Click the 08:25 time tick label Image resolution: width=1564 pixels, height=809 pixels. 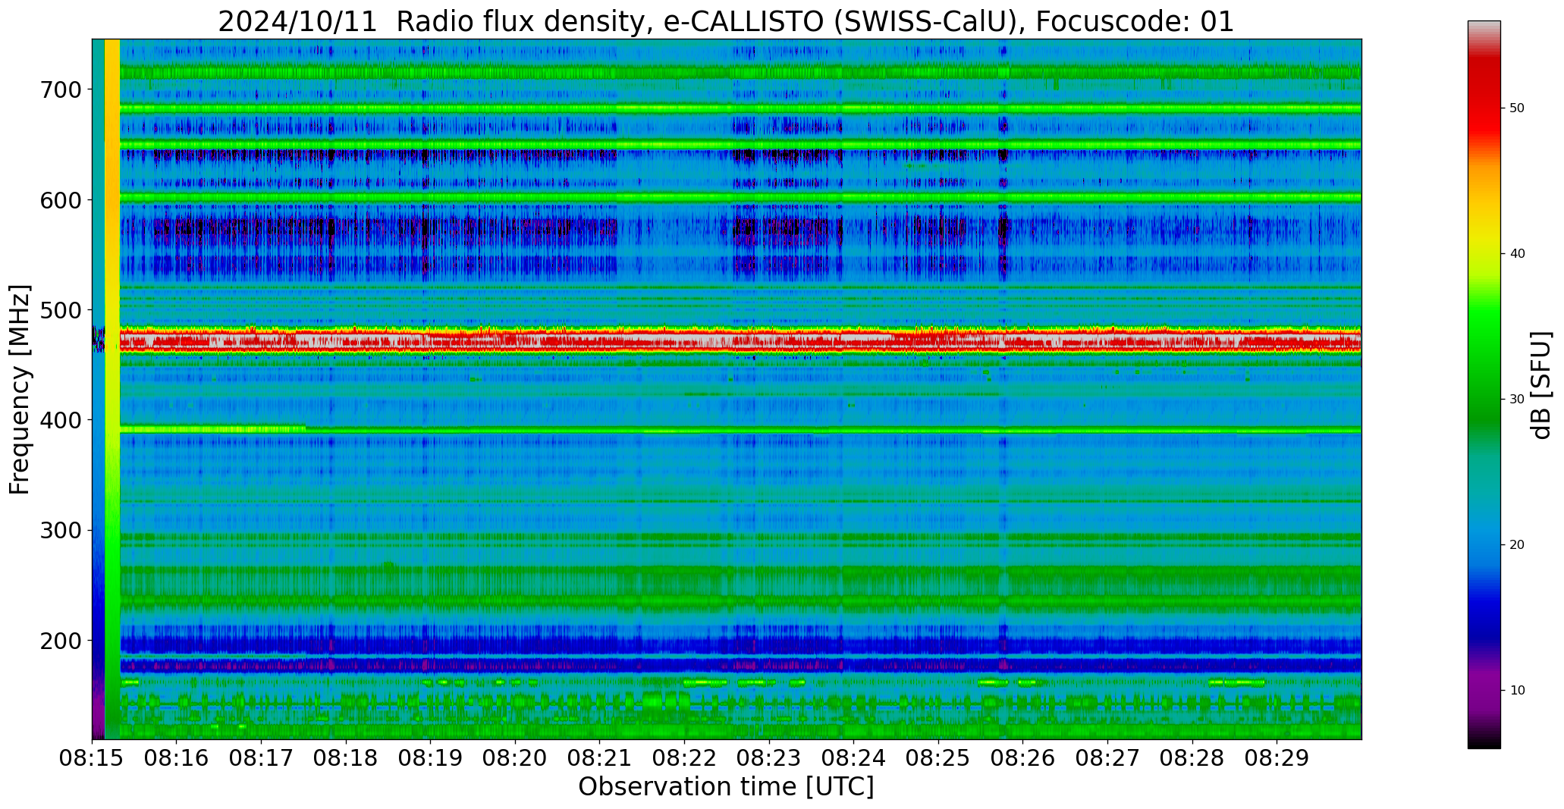[x=938, y=757]
